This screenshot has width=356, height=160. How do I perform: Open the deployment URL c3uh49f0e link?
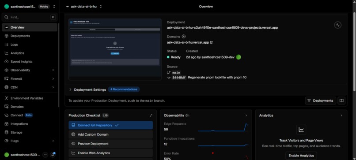222,28
